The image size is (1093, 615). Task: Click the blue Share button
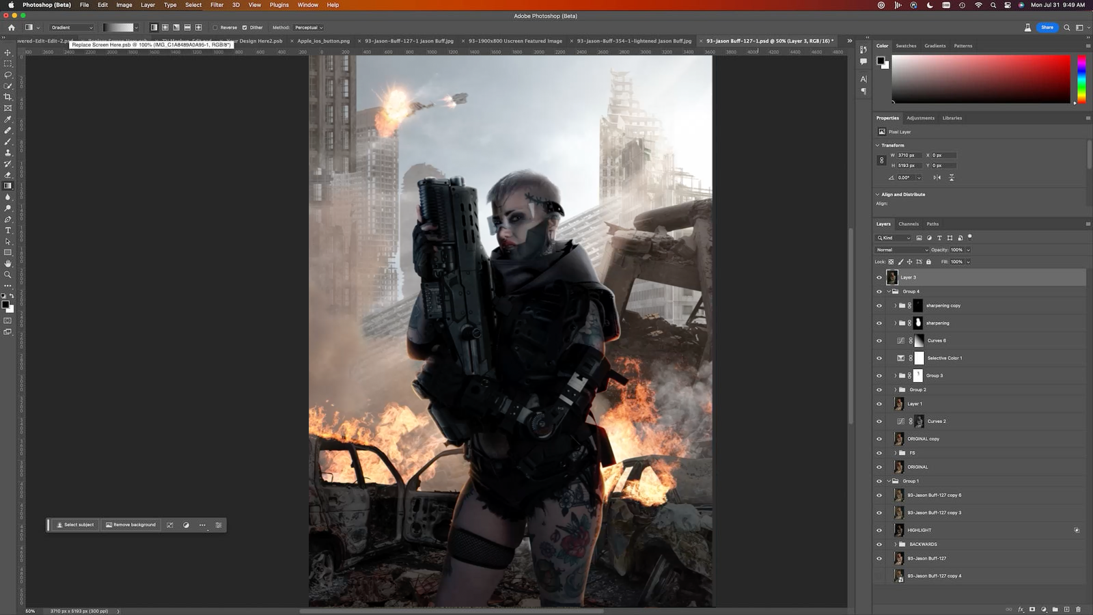1047,27
